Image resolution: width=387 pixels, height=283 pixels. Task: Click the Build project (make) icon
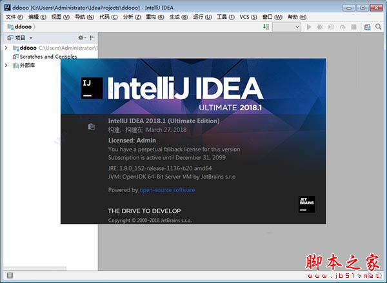pyautogui.click(x=266, y=26)
